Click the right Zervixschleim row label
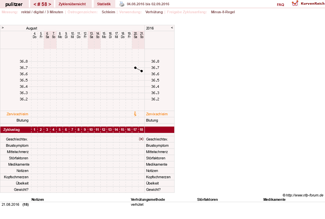Image resolution: width=325 pixels, height=219 pixels. pos(157,114)
